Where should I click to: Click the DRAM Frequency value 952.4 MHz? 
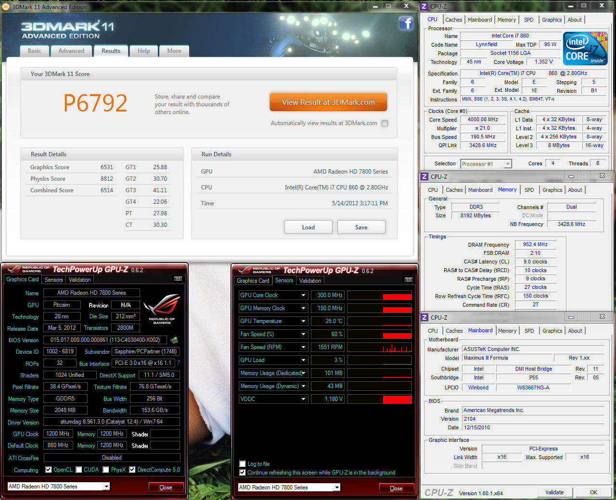pyautogui.click(x=535, y=244)
